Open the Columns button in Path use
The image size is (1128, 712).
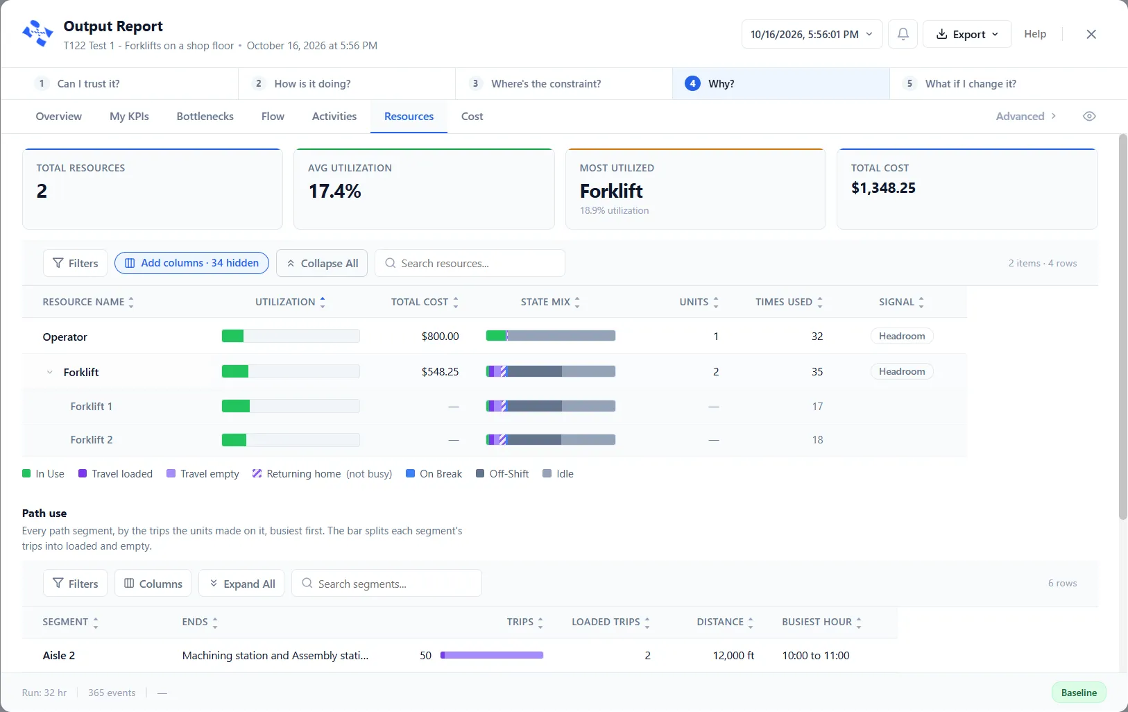[153, 584]
